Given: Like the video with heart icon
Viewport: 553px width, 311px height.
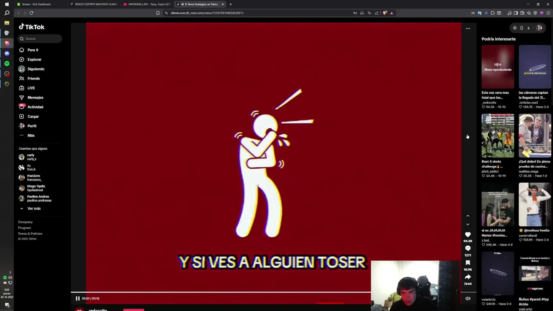Looking at the screenshot, I should 468,235.
